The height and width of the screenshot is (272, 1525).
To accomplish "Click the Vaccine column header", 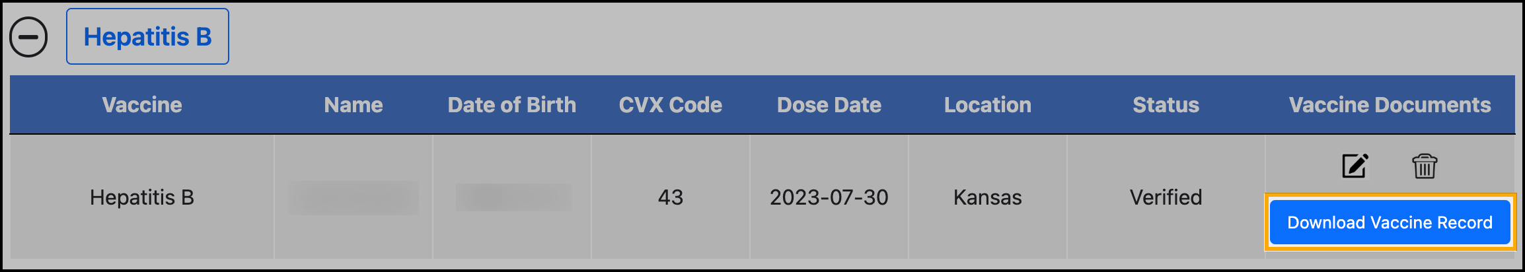I will [142, 105].
